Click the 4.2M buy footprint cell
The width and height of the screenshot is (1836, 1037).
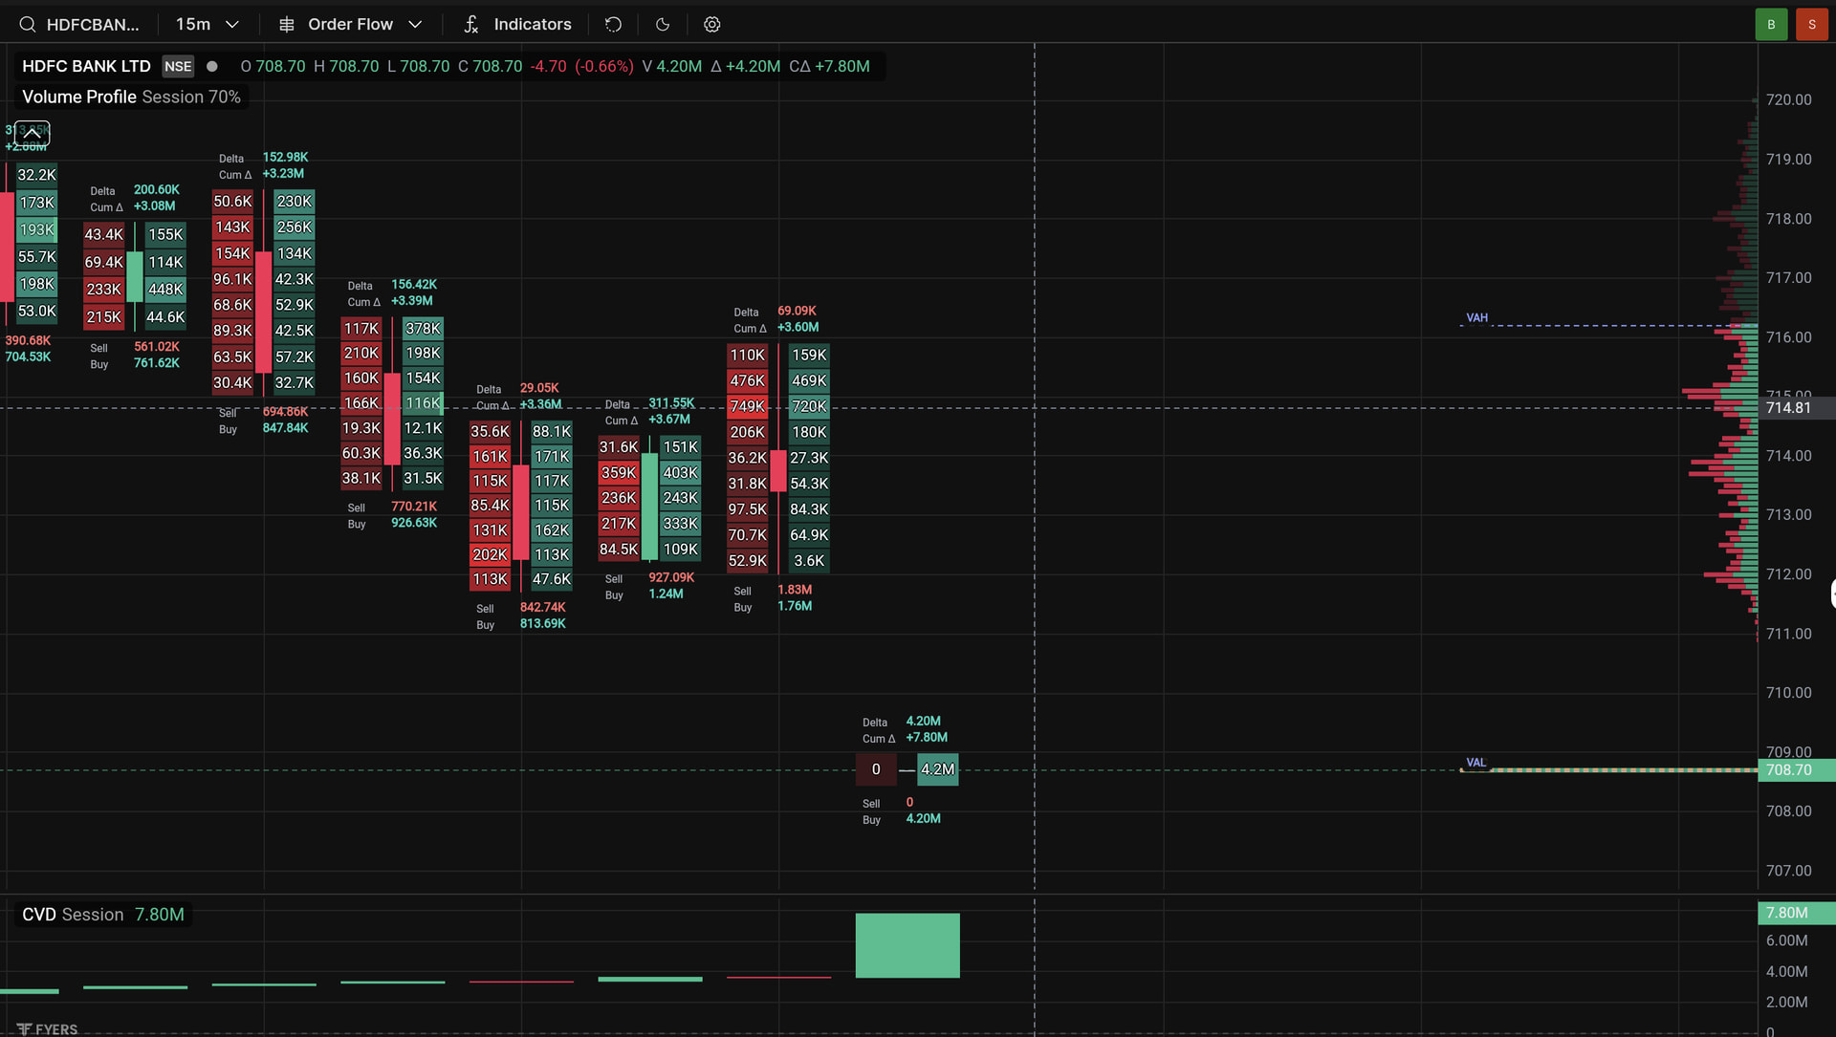[938, 769]
